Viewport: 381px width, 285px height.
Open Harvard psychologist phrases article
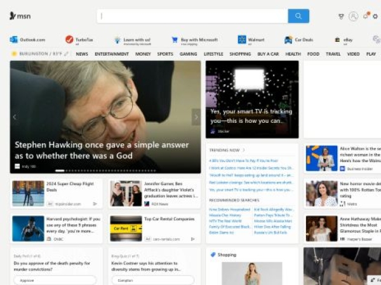coord(74,225)
